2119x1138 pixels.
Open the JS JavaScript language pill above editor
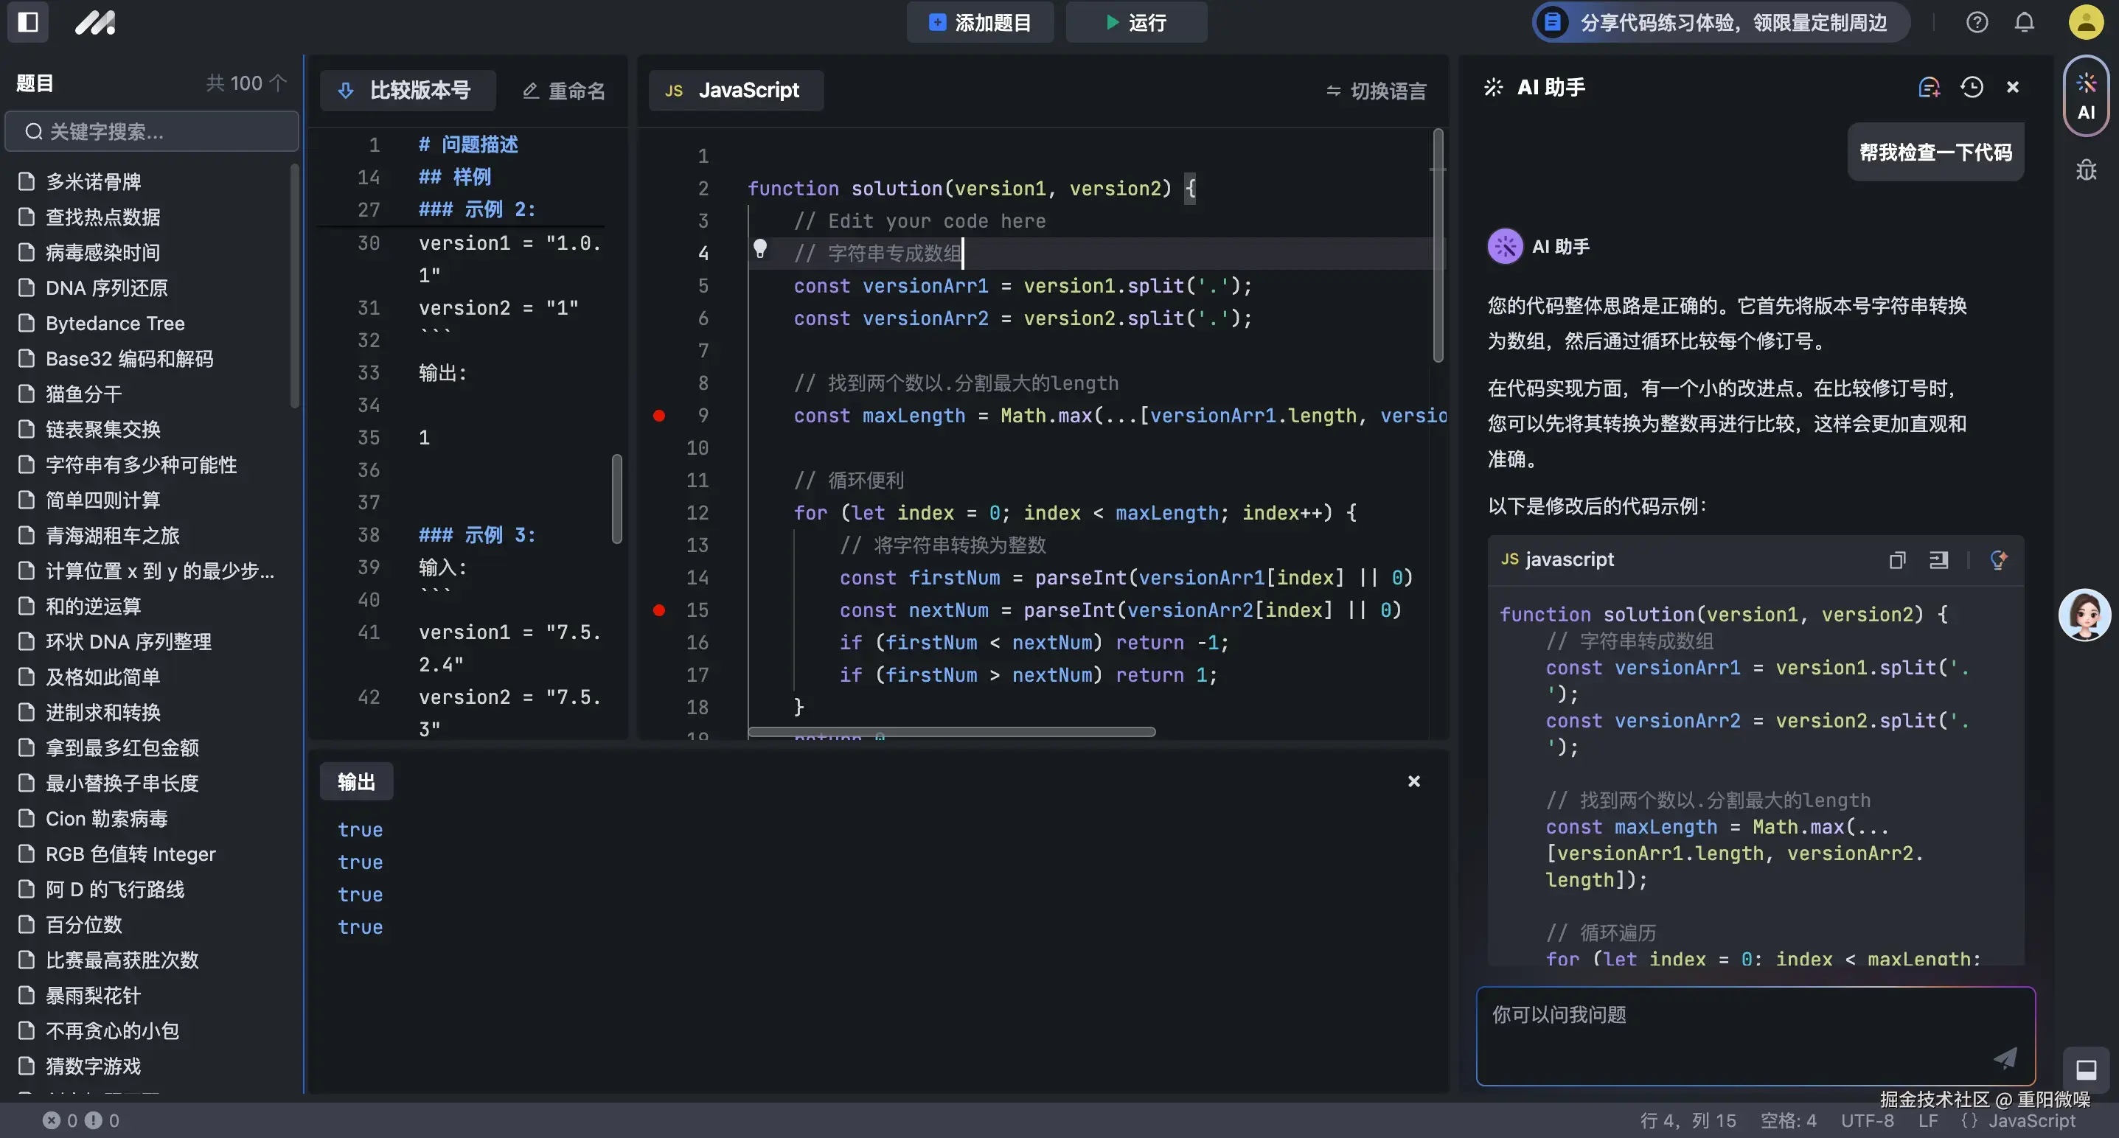[x=734, y=91]
